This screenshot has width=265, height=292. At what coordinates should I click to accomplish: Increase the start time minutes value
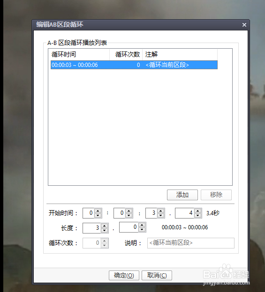129,211
